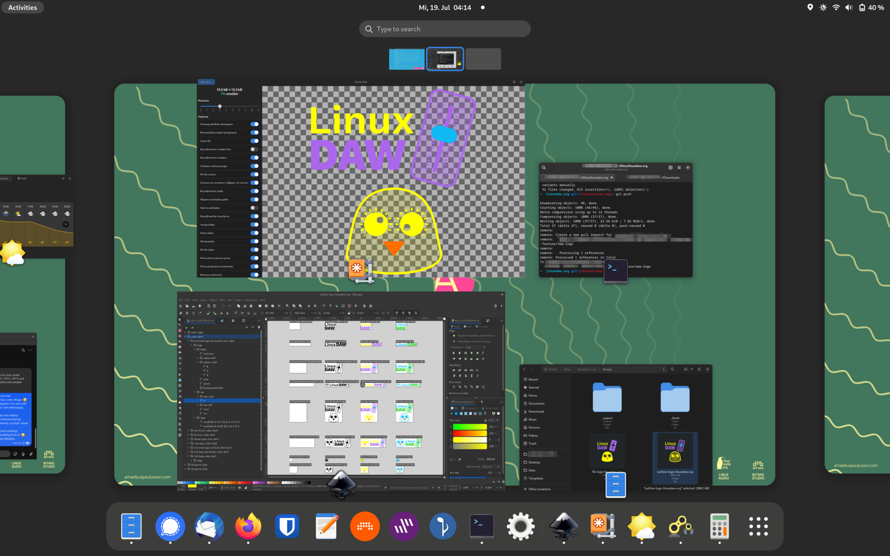Expand color-light layer in Inkscape
Image resolution: width=890 pixels, height=556 pixels.
point(185,332)
